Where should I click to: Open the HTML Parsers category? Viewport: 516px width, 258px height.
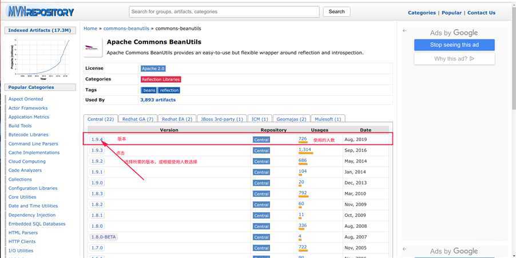[23, 233]
